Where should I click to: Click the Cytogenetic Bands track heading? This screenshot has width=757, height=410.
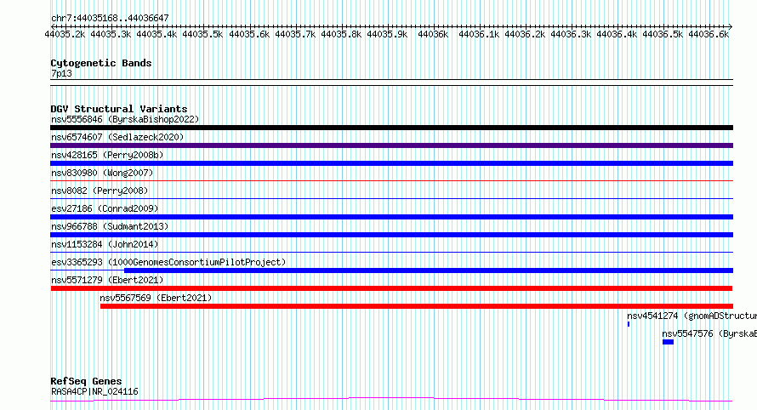pos(101,63)
